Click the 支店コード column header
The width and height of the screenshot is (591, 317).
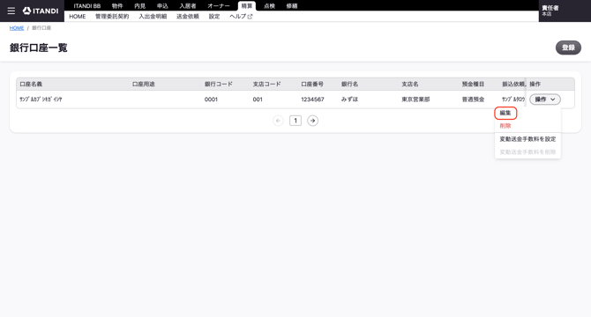click(x=267, y=85)
